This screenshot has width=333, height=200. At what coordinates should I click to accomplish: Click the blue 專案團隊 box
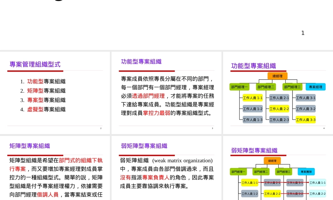(x=306, y=172)
